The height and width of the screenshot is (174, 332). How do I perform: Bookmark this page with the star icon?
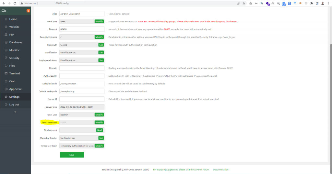tap(243, 3)
